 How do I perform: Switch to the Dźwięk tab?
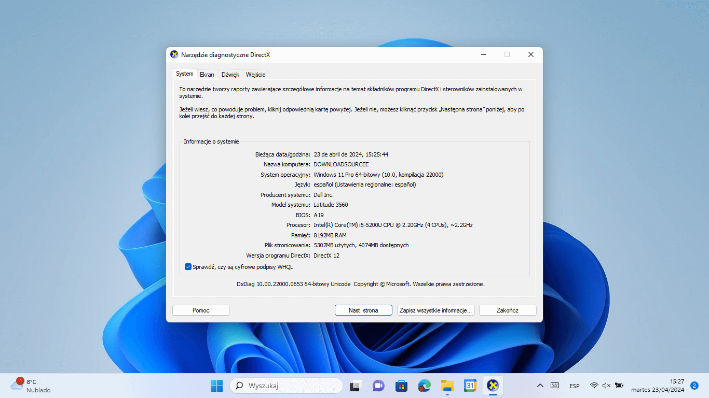click(230, 75)
